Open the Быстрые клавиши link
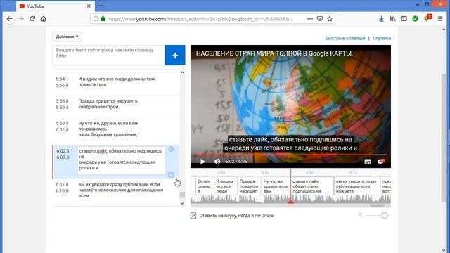The width and height of the screenshot is (450, 253). tap(345, 38)
